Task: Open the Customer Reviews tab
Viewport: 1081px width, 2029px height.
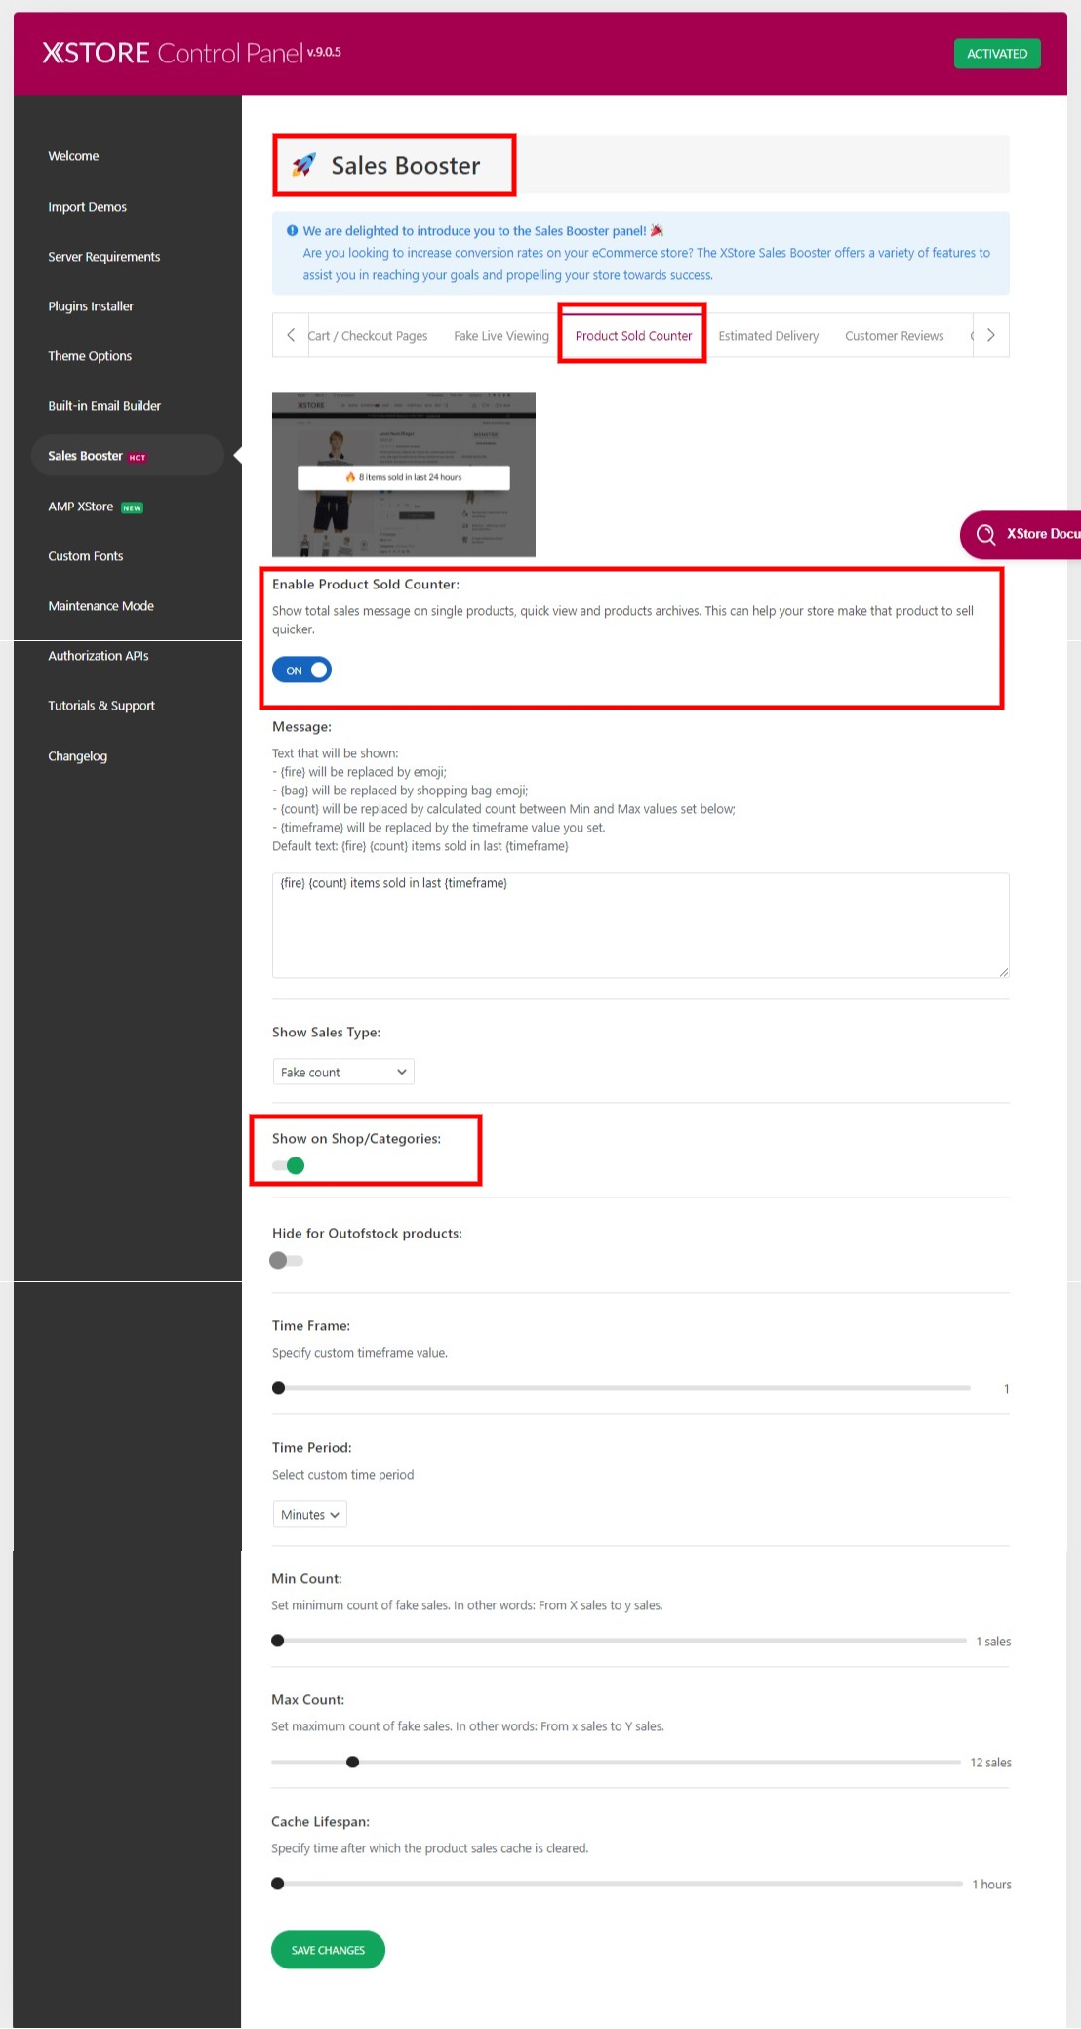Action: (895, 336)
